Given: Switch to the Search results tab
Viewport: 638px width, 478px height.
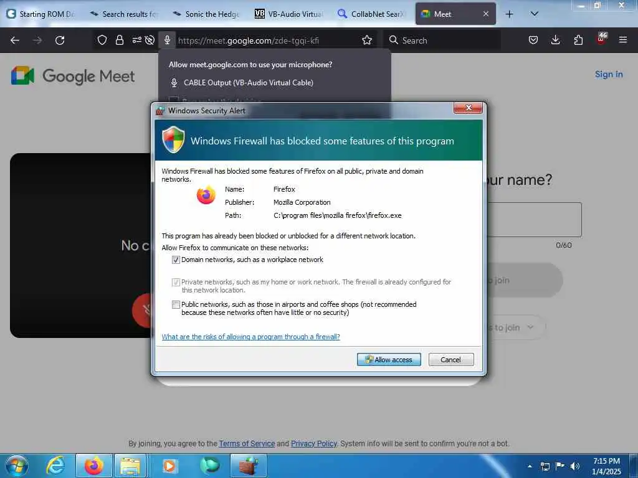Looking at the screenshot, I should (124, 14).
